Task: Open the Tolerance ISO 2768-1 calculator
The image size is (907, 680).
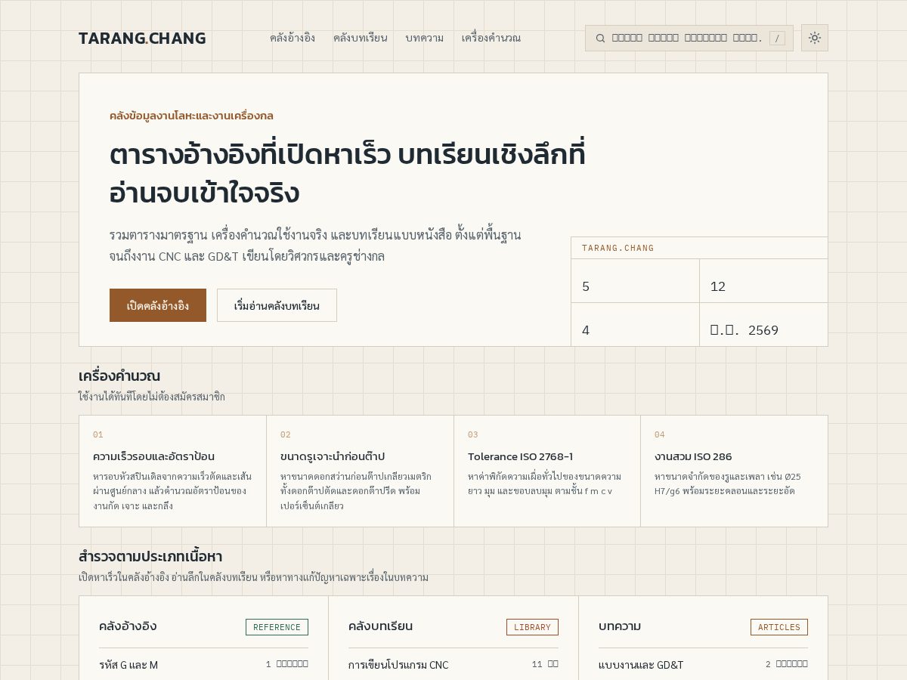Action: (x=547, y=471)
